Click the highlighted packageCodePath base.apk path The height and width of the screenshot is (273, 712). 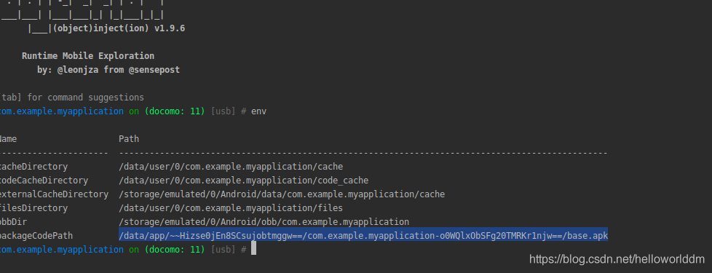coord(363,235)
